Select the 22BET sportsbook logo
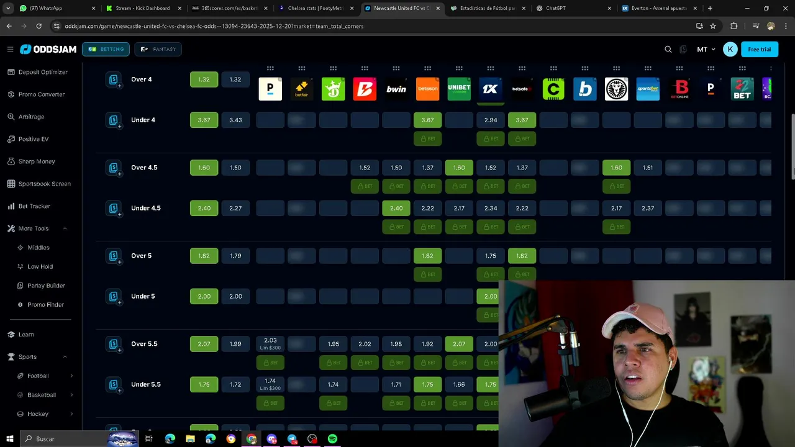795x447 pixels. pos(742,89)
